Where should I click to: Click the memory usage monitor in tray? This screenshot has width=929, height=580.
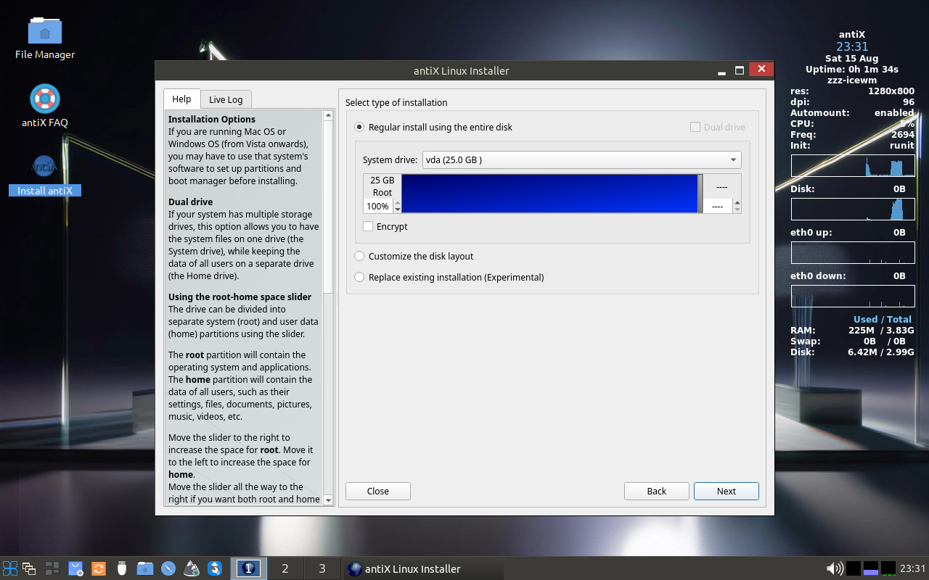[x=871, y=568]
